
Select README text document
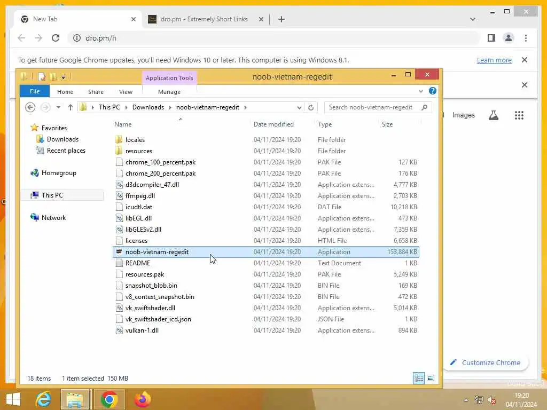point(138,263)
